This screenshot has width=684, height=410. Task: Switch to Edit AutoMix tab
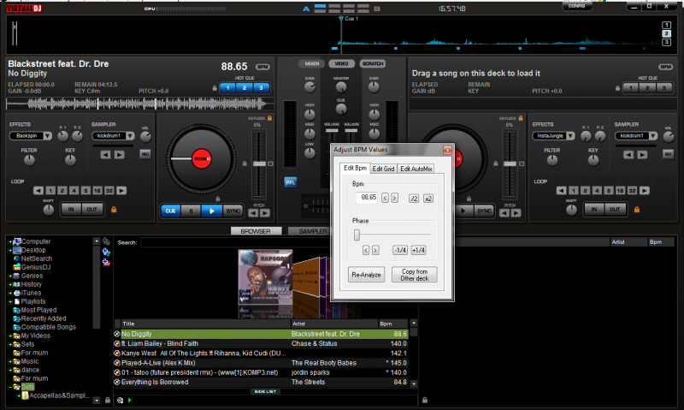(x=416, y=169)
